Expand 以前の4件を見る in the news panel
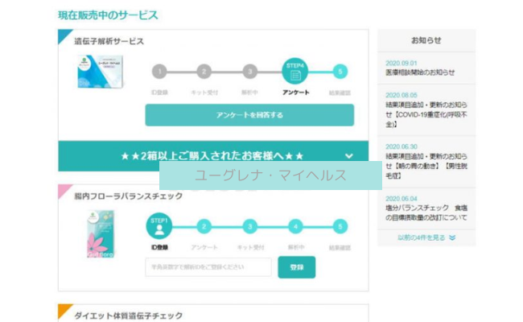 pyautogui.click(x=426, y=237)
